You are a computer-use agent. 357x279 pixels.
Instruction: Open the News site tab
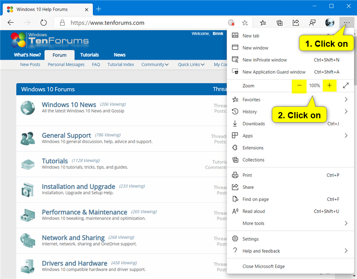point(119,55)
